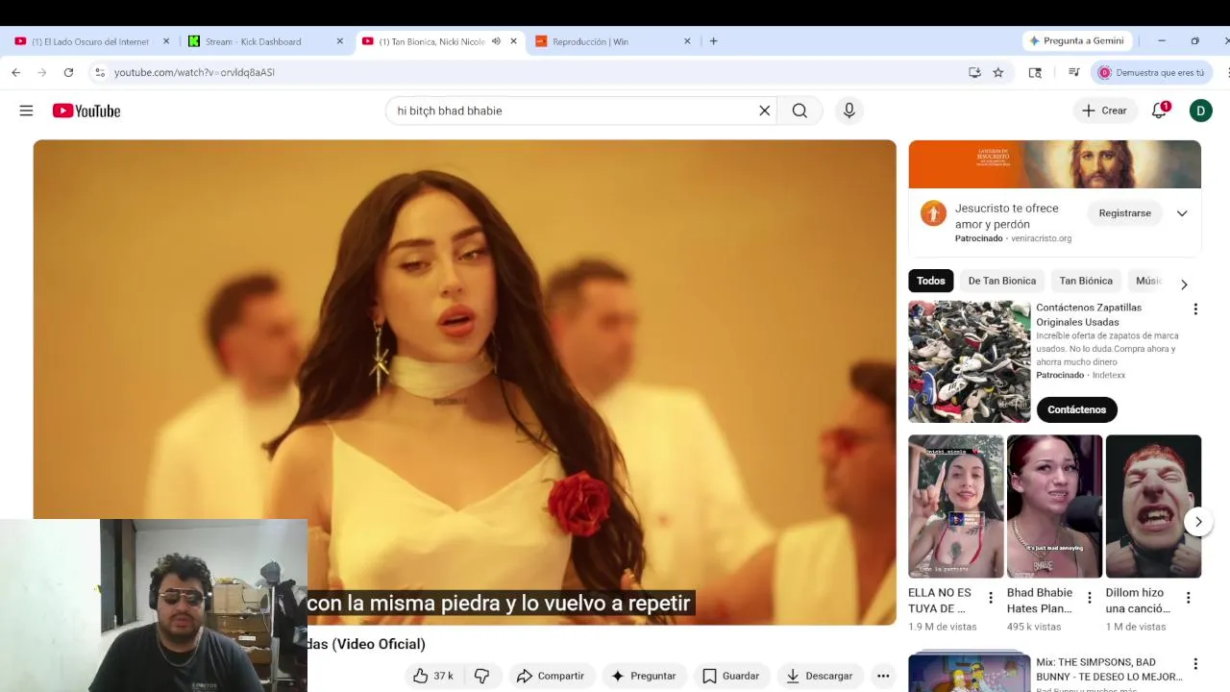Screen dimensions: 1230x692
Task: Close the Kick Dashboard tab
Action: (x=339, y=41)
